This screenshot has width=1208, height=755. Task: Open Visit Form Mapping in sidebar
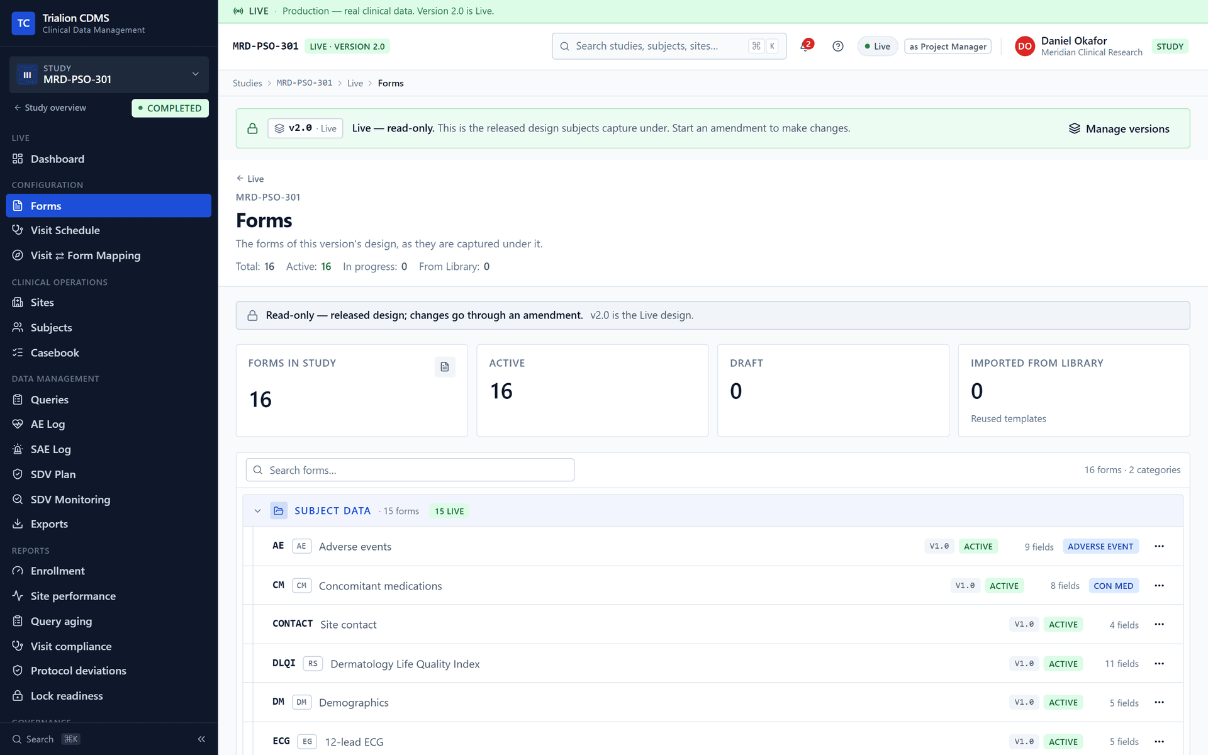(x=108, y=255)
